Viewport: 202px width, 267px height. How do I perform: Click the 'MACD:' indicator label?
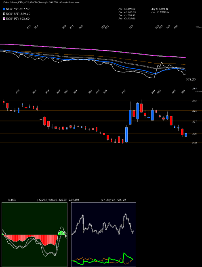pyautogui.click(x=12, y=199)
